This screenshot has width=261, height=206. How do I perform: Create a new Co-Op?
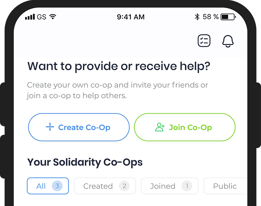[x=79, y=127]
